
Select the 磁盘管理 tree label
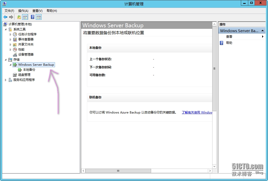(24, 75)
